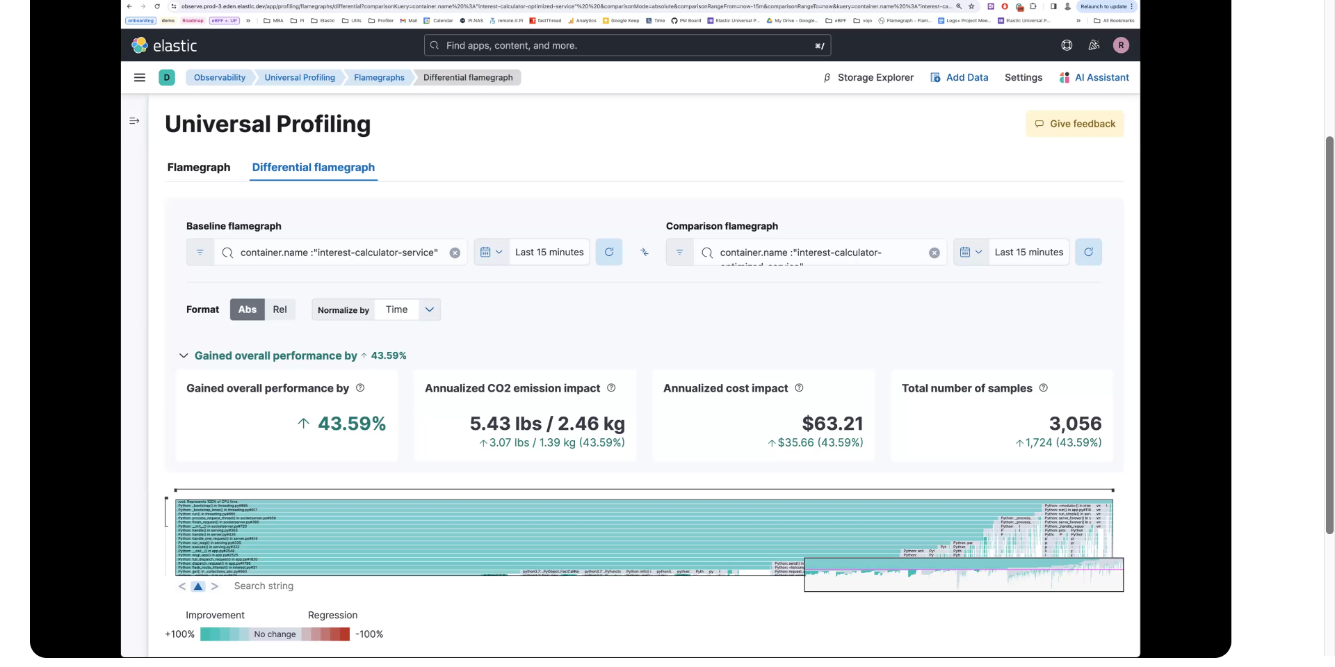Select Rel format
Image resolution: width=1335 pixels, height=667 pixels.
[280, 310]
